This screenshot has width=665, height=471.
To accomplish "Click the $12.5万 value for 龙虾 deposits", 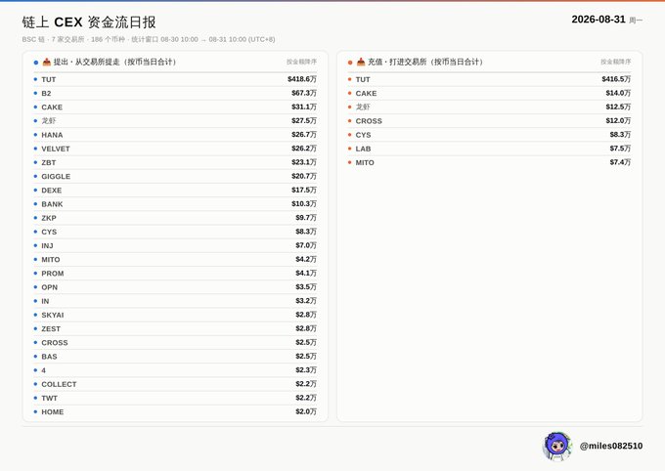I will (618, 107).
